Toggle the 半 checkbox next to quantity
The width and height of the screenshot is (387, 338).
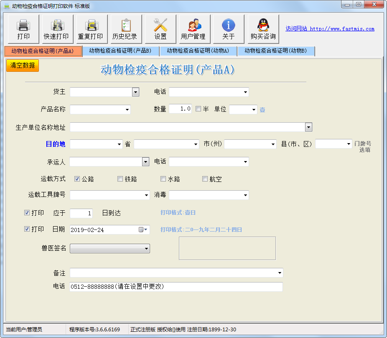pyautogui.click(x=198, y=108)
